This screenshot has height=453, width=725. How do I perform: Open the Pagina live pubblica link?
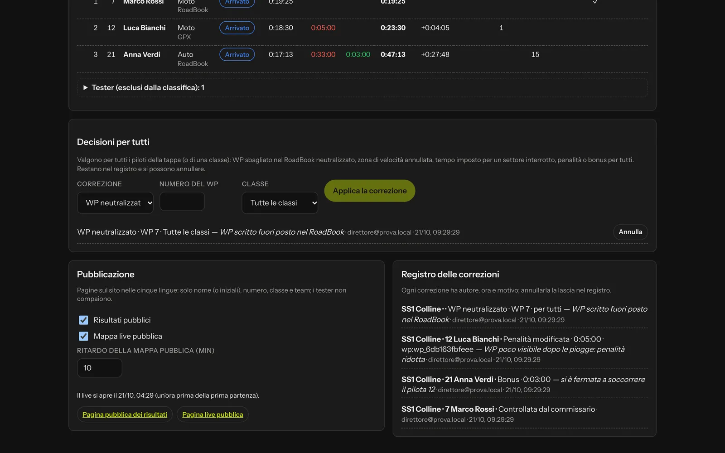point(213,414)
